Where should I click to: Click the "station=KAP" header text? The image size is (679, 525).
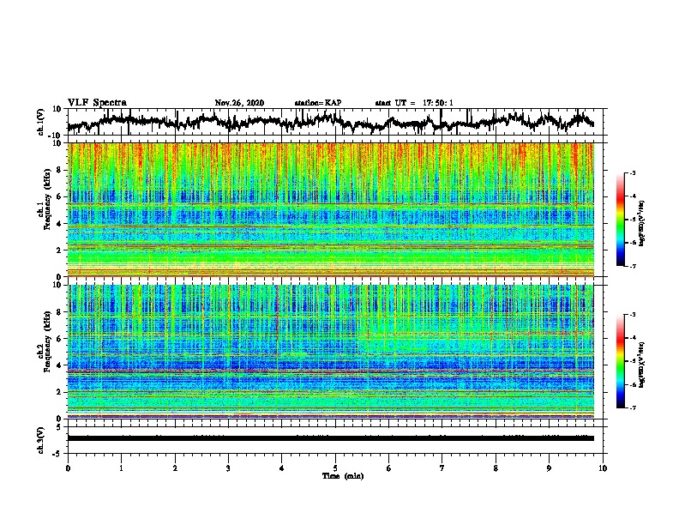coord(318,103)
